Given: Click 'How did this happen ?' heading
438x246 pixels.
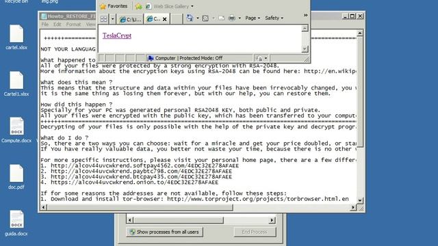Looking at the screenshot, I should coord(77,105).
